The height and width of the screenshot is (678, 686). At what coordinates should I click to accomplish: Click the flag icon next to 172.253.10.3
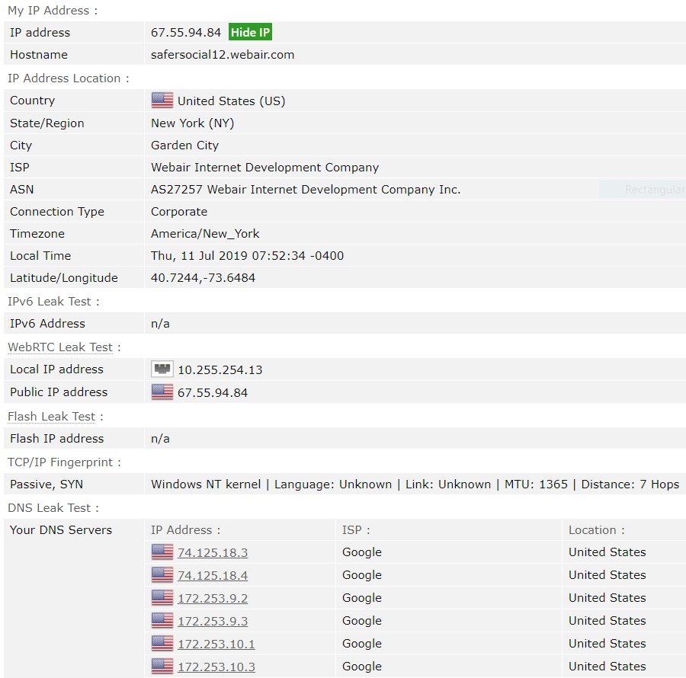tap(162, 667)
